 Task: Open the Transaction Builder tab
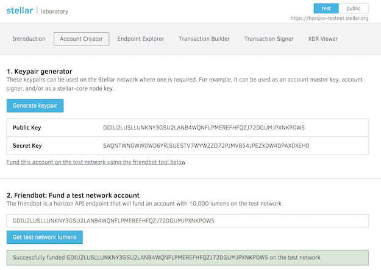tap(204, 39)
